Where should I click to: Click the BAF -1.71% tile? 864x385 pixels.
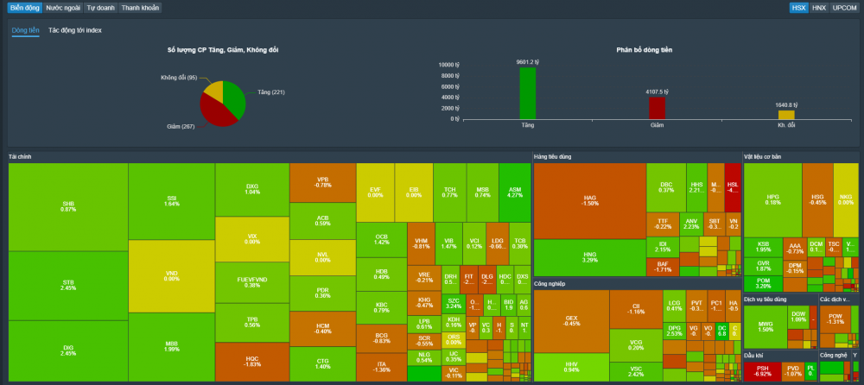663,268
